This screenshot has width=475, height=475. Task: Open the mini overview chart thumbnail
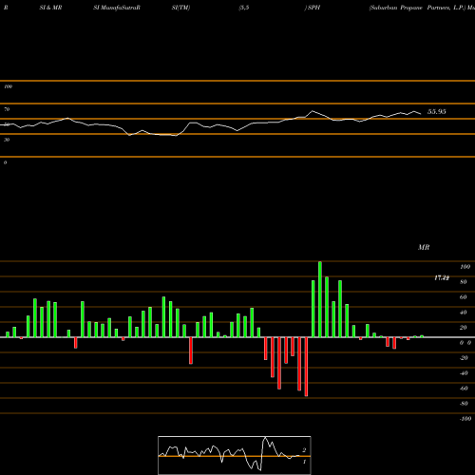tap(235, 455)
